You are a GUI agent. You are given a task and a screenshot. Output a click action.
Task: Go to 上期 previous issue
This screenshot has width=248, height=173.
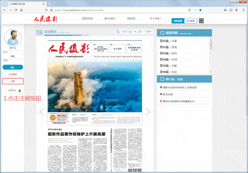pos(138,32)
